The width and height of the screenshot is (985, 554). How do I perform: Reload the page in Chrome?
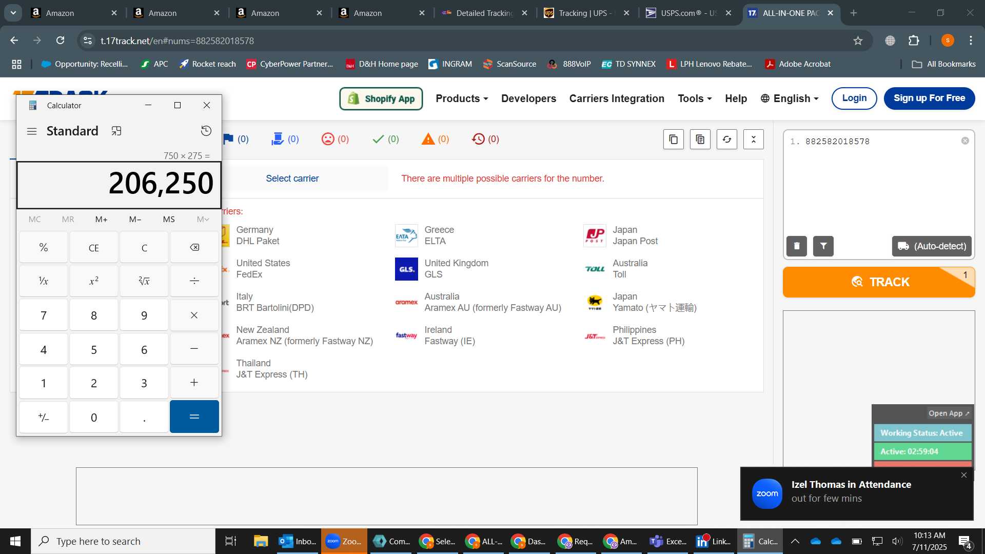point(60,41)
